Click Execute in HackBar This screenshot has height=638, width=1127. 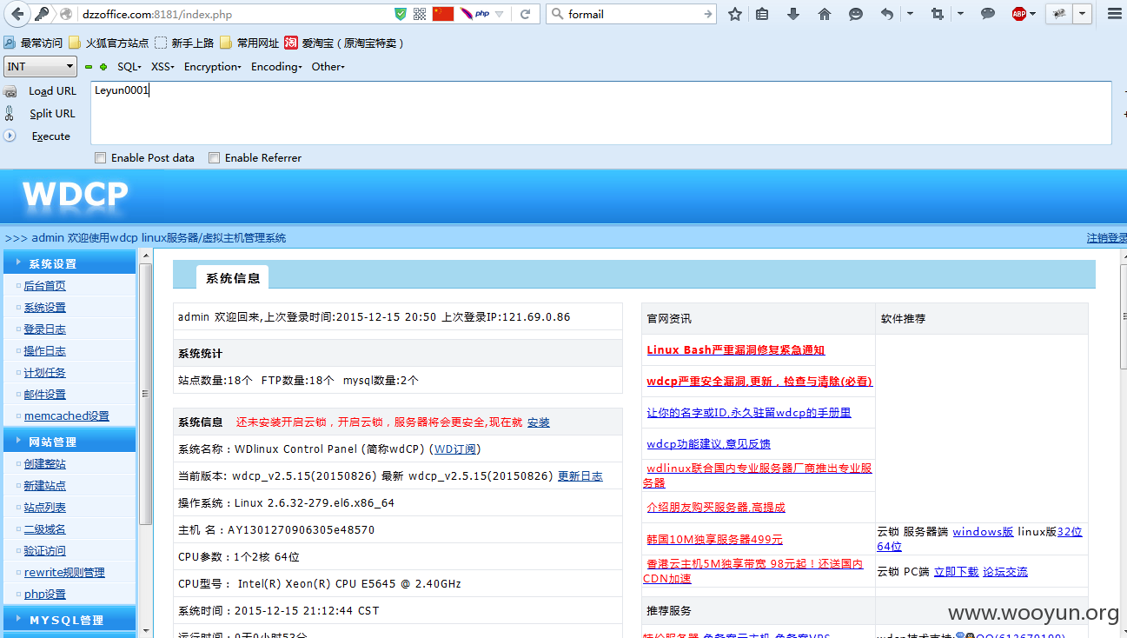point(51,136)
